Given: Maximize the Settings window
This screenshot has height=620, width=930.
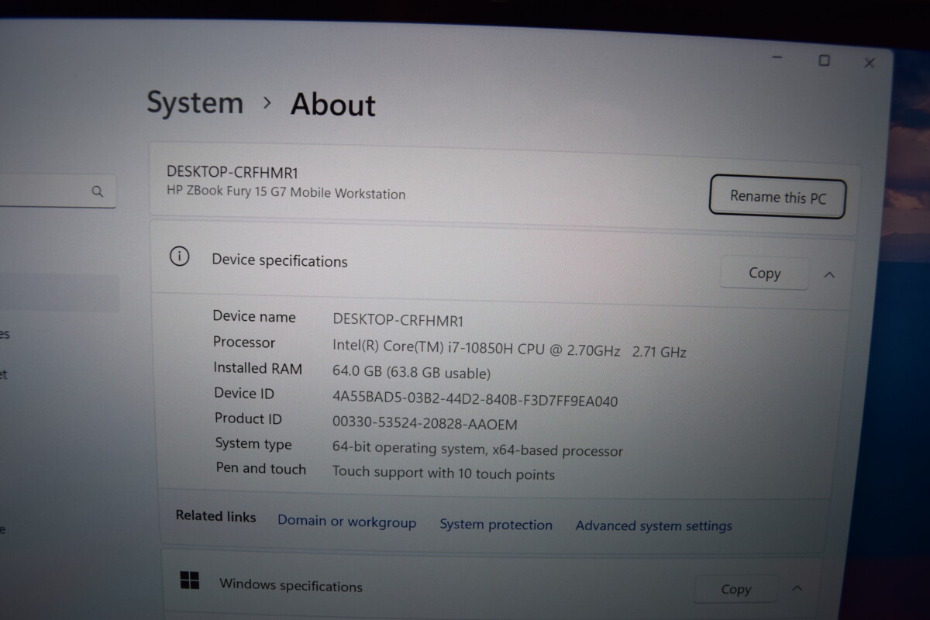Looking at the screenshot, I should (824, 60).
